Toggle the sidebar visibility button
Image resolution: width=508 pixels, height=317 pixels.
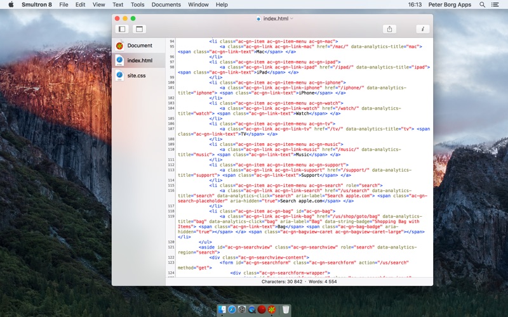tap(122, 29)
